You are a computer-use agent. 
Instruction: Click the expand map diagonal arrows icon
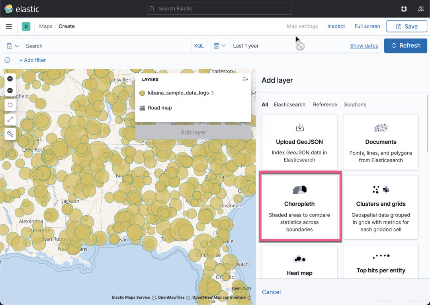[x=10, y=119]
